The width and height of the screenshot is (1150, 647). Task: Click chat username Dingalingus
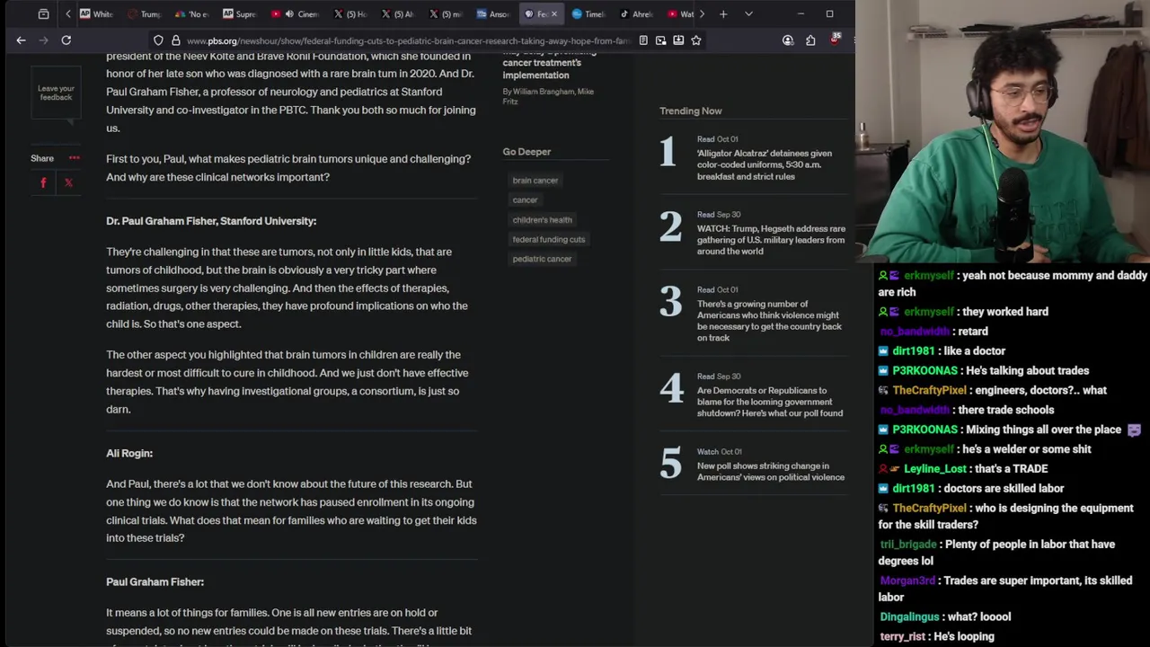(909, 617)
